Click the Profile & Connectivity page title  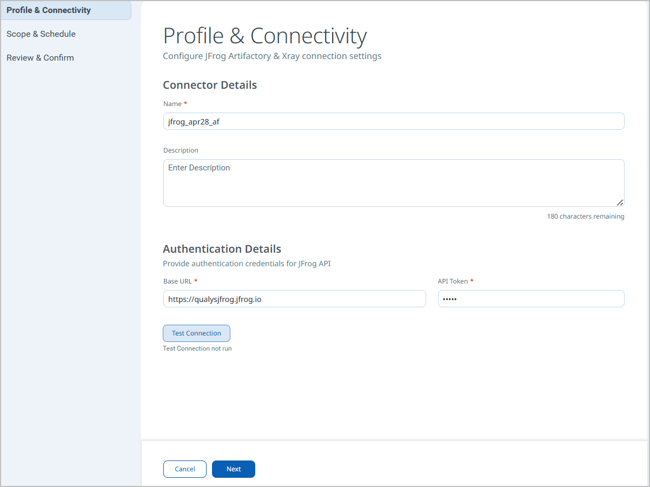coord(265,36)
